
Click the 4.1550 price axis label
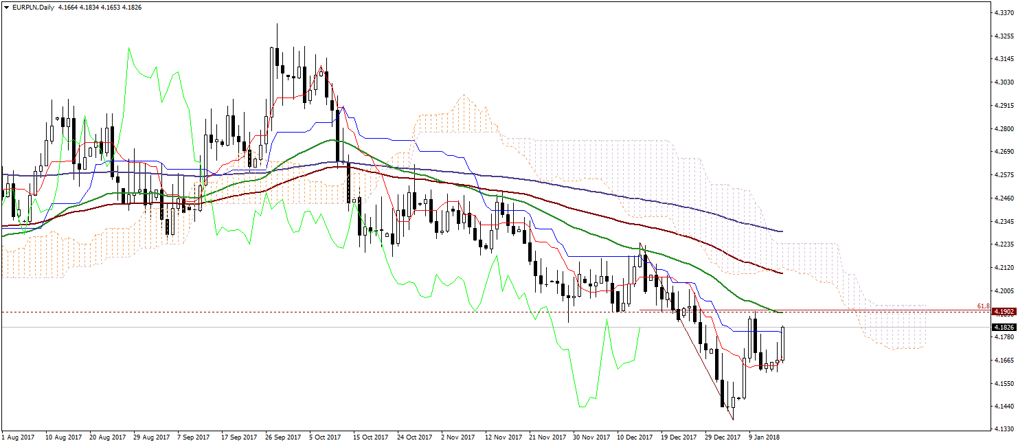pos(1004,383)
